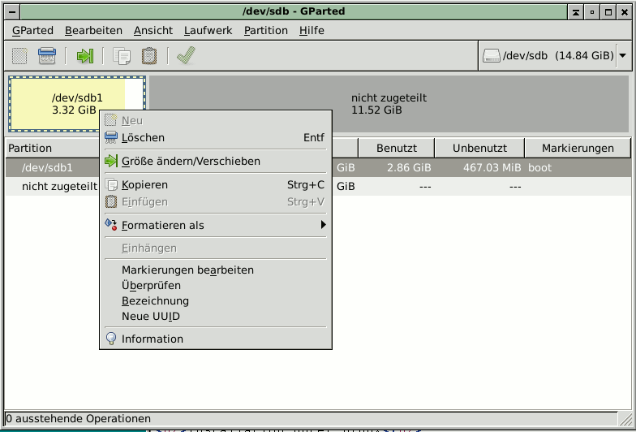Open the "Hilfe" menu in the menu bar

312,31
